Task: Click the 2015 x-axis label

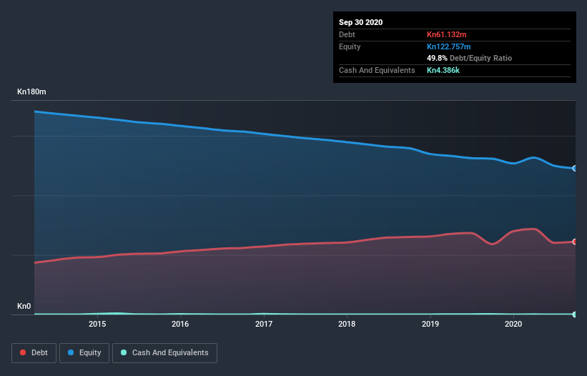Action: tap(97, 324)
